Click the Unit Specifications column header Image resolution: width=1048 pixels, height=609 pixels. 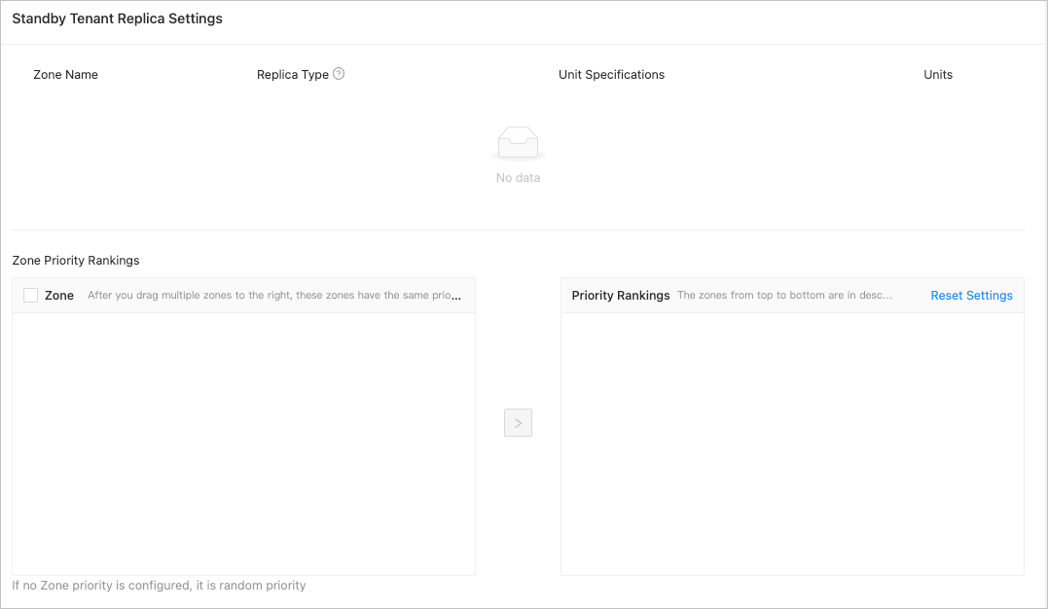point(611,75)
